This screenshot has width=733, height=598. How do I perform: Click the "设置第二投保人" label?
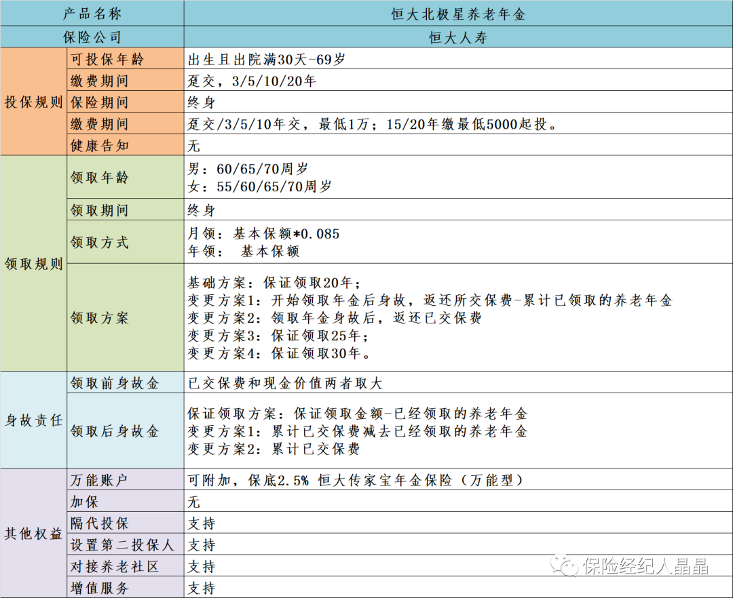pos(122,544)
